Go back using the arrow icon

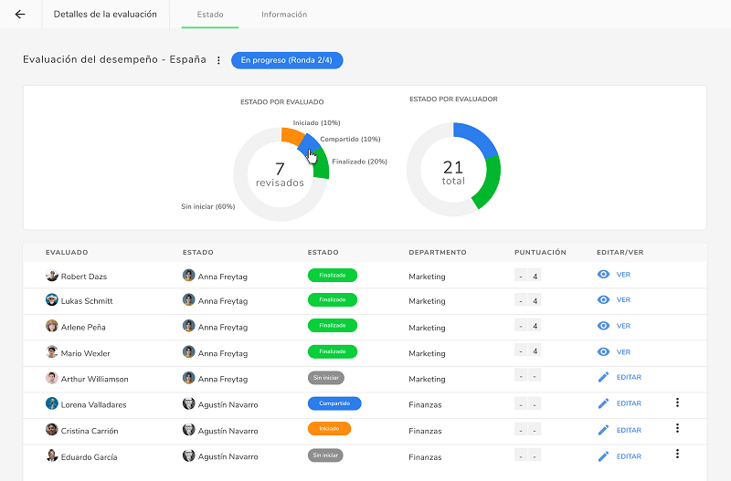click(x=20, y=15)
